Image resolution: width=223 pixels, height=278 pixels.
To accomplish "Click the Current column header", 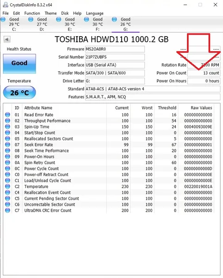I will pyautogui.click(x=122, y=108).
